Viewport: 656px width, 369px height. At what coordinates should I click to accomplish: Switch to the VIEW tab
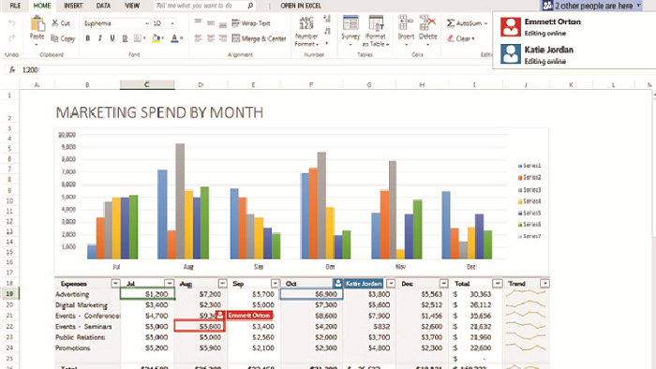(132, 6)
